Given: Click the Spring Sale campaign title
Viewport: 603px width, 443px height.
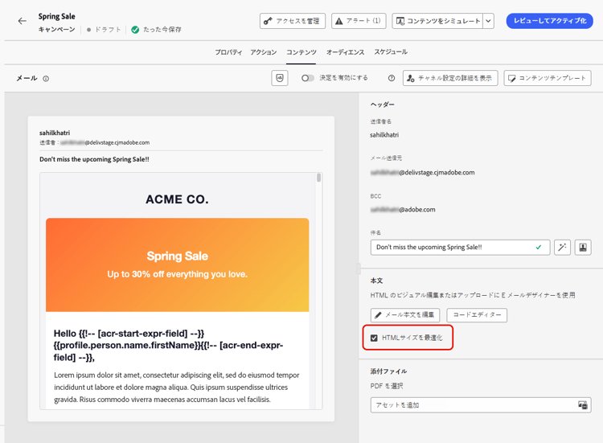Looking at the screenshot, I should [x=56, y=17].
